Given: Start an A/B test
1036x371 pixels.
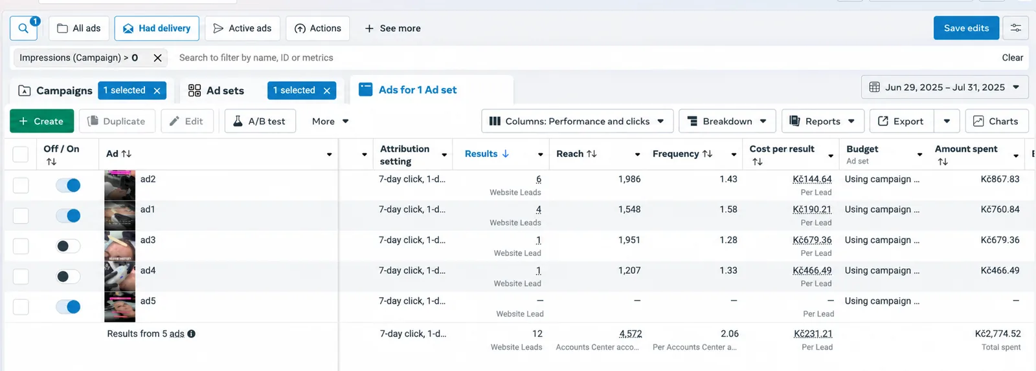Looking at the screenshot, I should click(x=260, y=122).
